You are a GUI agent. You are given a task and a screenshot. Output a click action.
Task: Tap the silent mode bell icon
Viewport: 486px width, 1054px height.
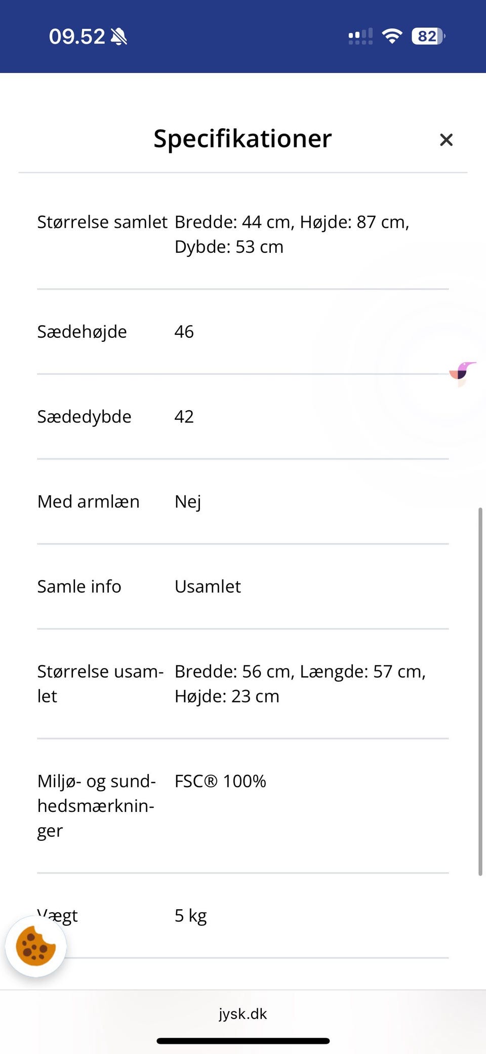[x=119, y=36]
